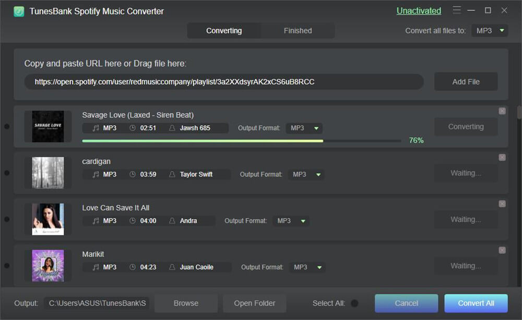Click the track list vertical scrollbar
522x320 pixels.
tap(519, 112)
